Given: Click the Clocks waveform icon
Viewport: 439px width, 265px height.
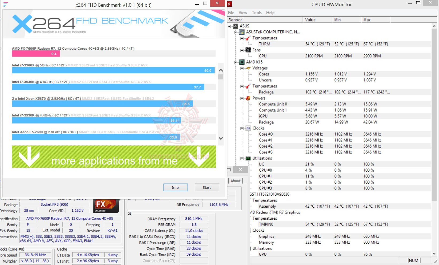Looking at the screenshot, I should 248,128.
